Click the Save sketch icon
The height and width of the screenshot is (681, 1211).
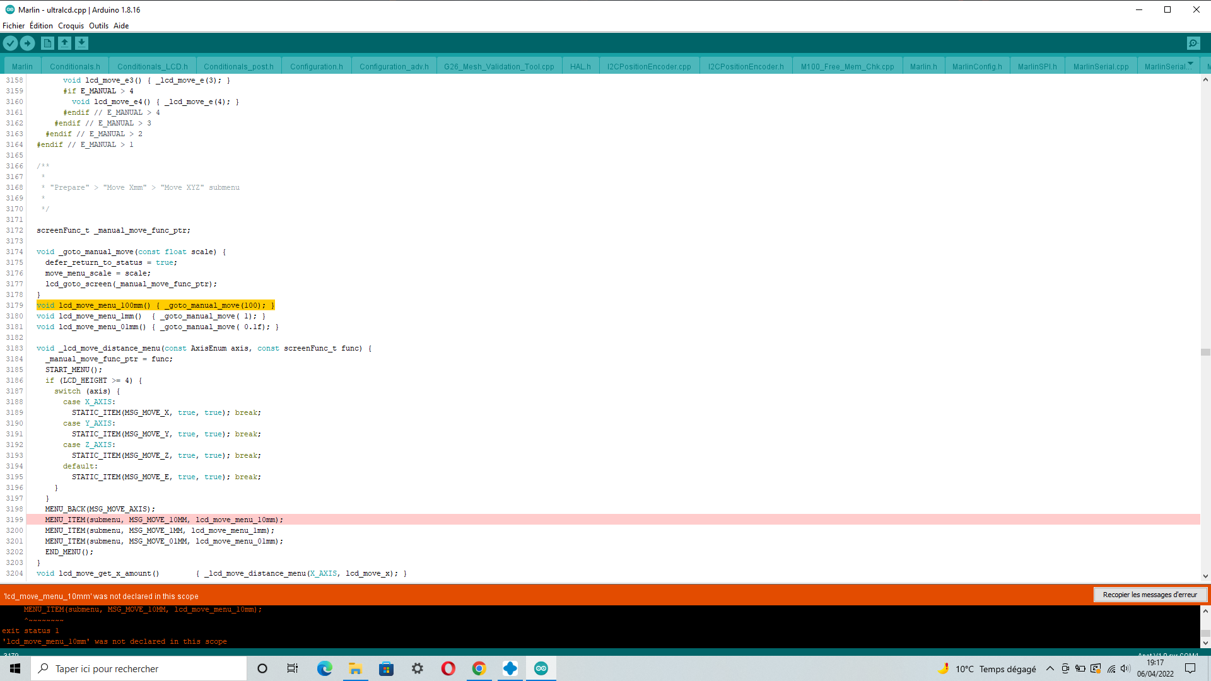point(81,43)
